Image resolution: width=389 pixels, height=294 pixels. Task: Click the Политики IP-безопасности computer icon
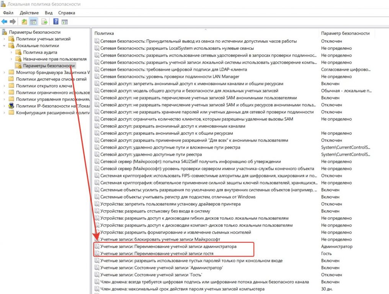pyautogui.click(x=11, y=106)
